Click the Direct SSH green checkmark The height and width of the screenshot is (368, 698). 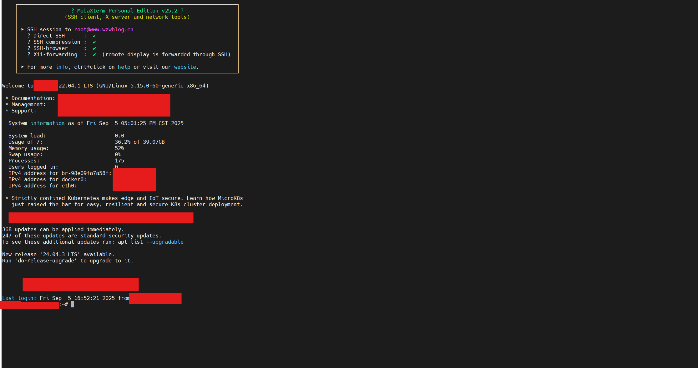[x=94, y=36]
